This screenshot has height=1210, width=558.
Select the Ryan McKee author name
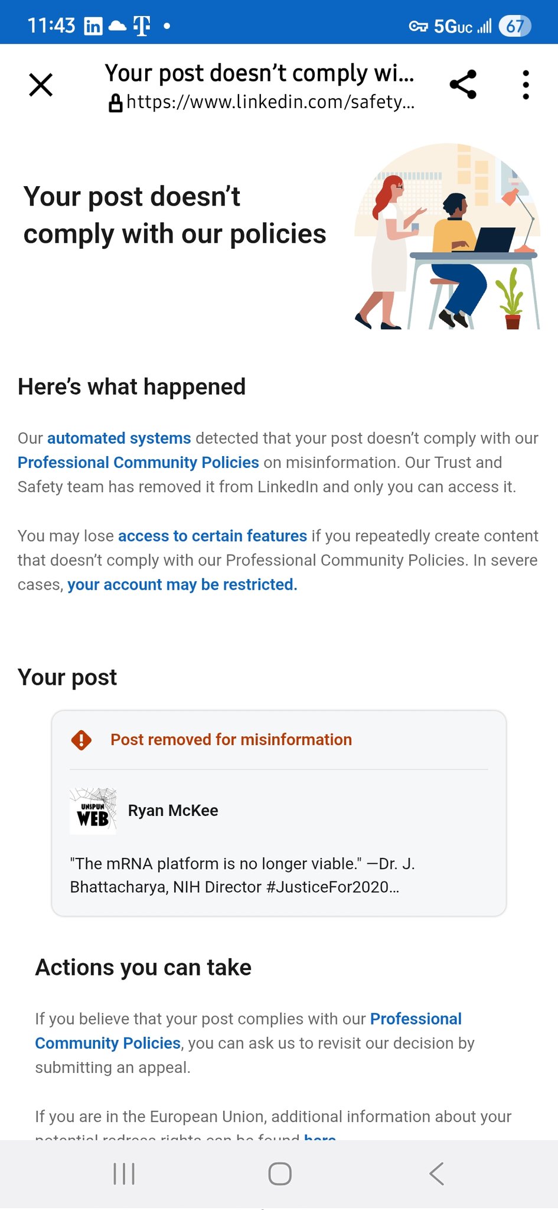pyautogui.click(x=173, y=811)
